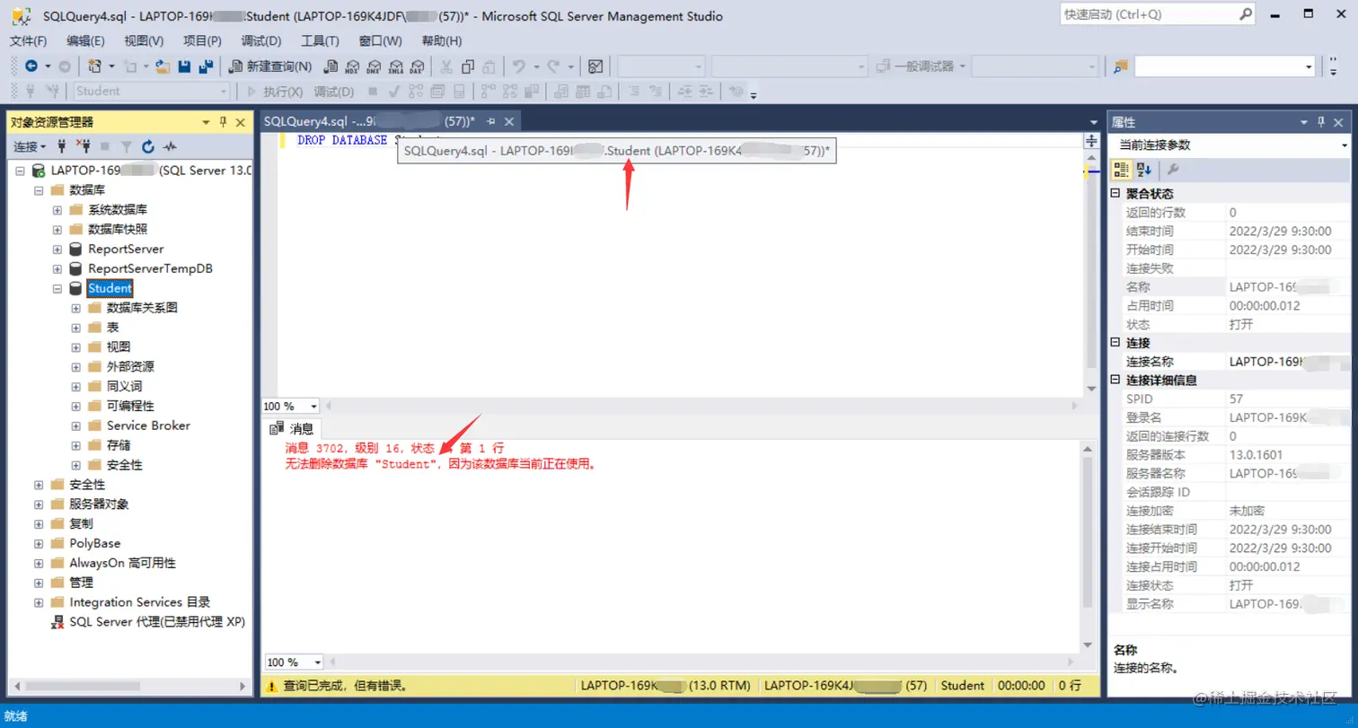Open the 当前连接参数 dropdown in Properties
Screen dimensions: 1358x728
point(1345,145)
